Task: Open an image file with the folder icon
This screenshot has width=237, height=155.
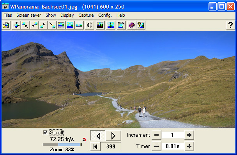Action: (6, 25)
